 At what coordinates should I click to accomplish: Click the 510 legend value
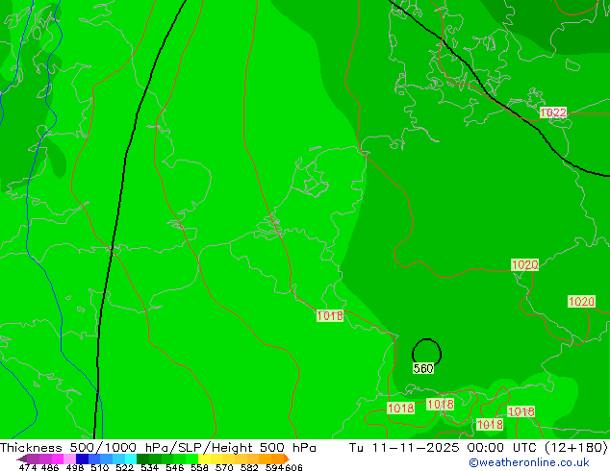coord(100,467)
